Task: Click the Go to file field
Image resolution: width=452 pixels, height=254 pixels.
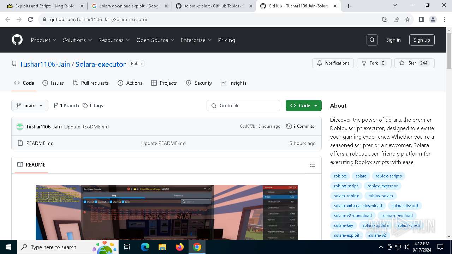Action: tap(243, 105)
